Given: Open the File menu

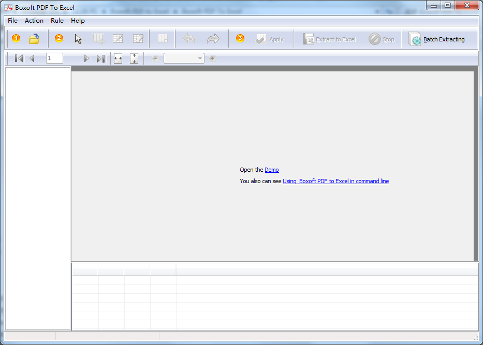Looking at the screenshot, I should 12,21.
